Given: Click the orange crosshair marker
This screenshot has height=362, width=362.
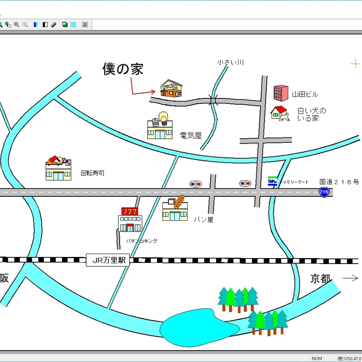Looking at the screenshot, I should coord(355,64).
